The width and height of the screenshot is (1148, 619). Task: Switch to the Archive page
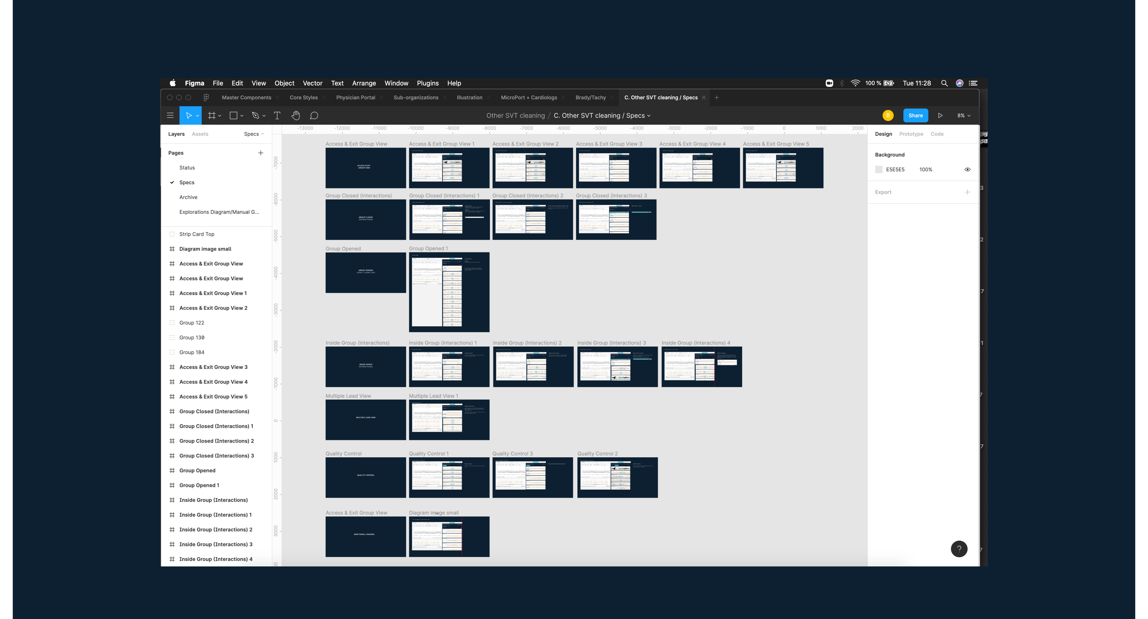(188, 197)
